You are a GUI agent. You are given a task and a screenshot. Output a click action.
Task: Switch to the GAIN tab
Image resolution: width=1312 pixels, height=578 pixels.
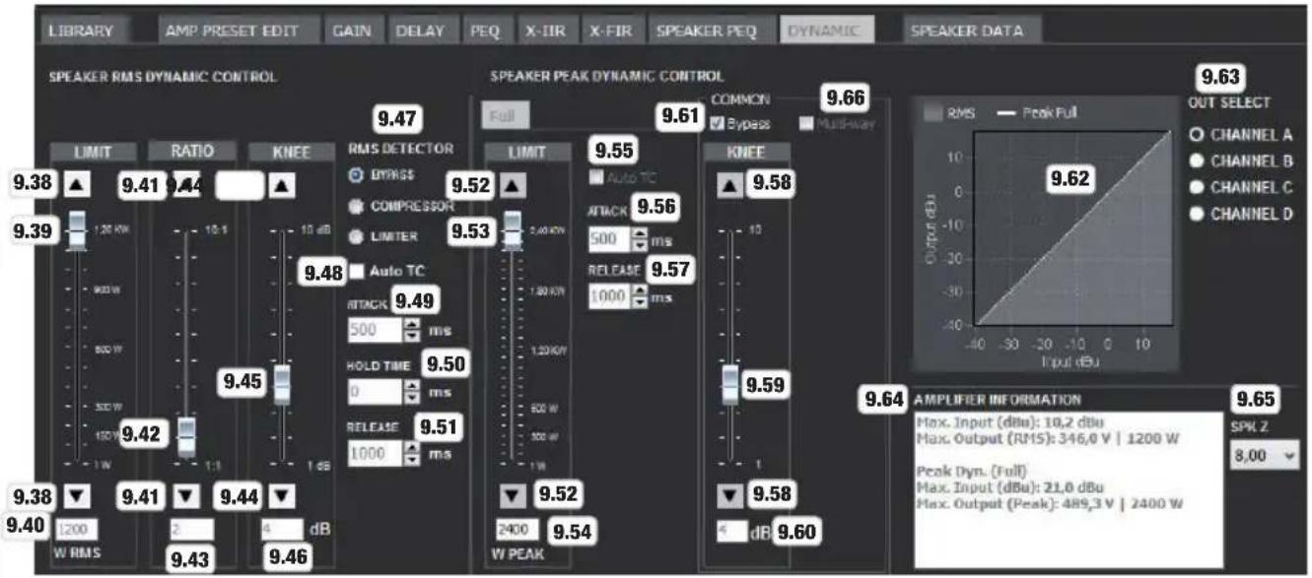pyautogui.click(x=354, y=31)
